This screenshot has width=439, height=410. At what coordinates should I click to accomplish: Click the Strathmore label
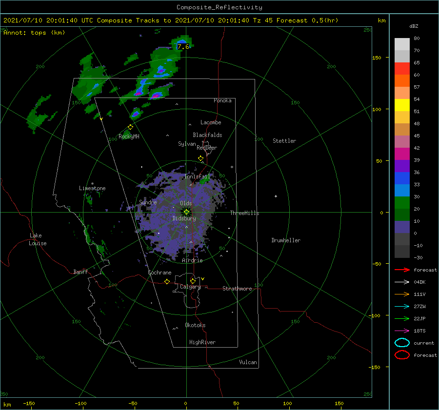tap(237, 289)
